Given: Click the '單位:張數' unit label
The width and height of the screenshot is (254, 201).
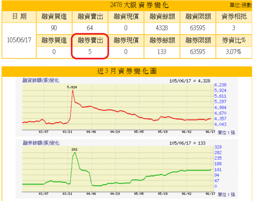Looking at the screenshot, I should (x=241, y=5).
